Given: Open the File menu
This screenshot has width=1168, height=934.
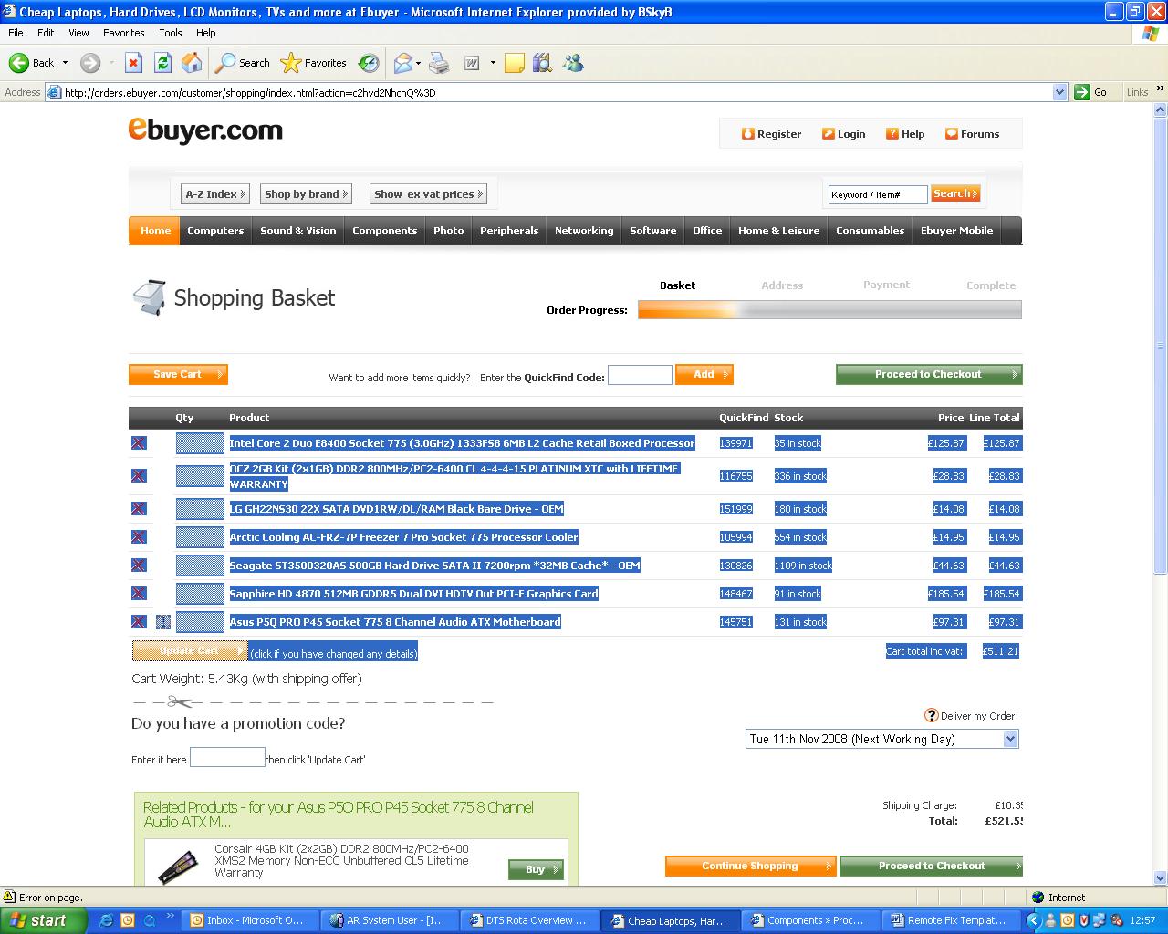Looking at the screenshot, I should [x=16, y=33].
